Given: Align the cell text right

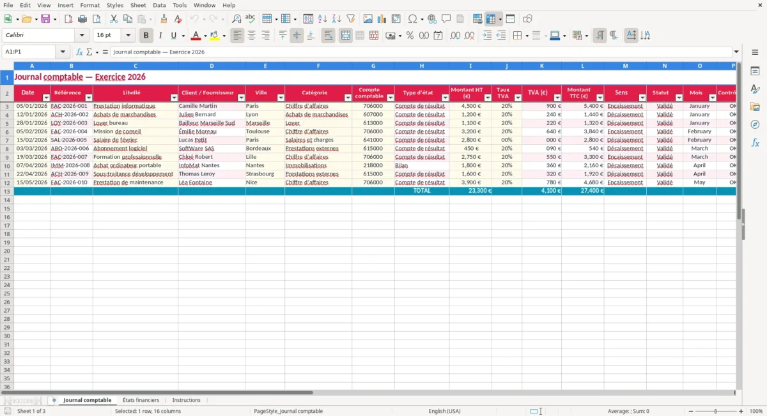Looking at the screenshot, I should pos(265,36).
